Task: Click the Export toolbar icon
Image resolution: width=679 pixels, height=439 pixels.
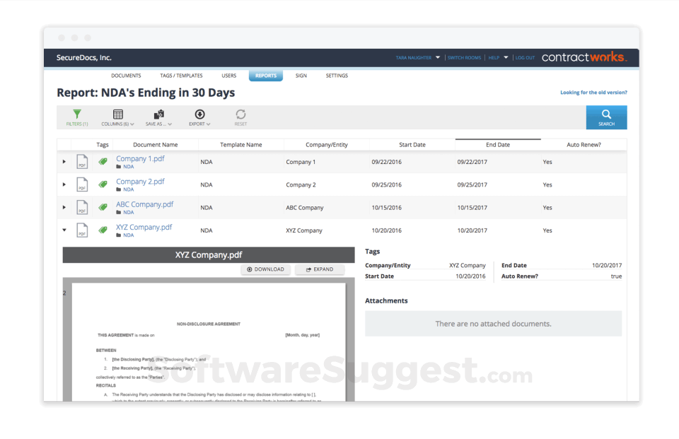Action: (199, 115)
